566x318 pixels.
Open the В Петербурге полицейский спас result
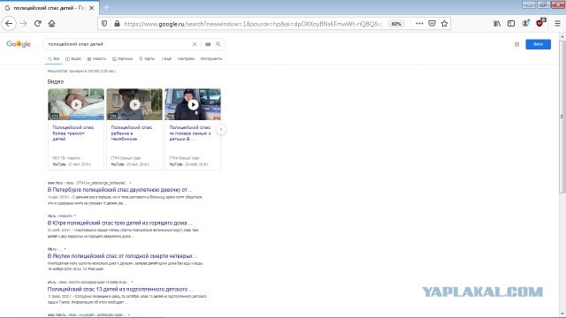coord(119,190)
